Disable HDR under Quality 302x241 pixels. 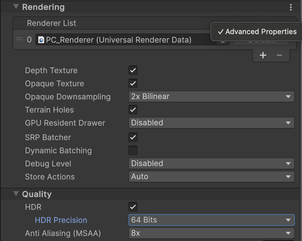(133, 207)
